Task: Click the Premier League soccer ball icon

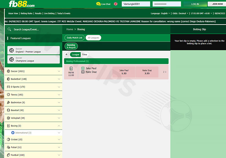Action: (x=12, y=50)
